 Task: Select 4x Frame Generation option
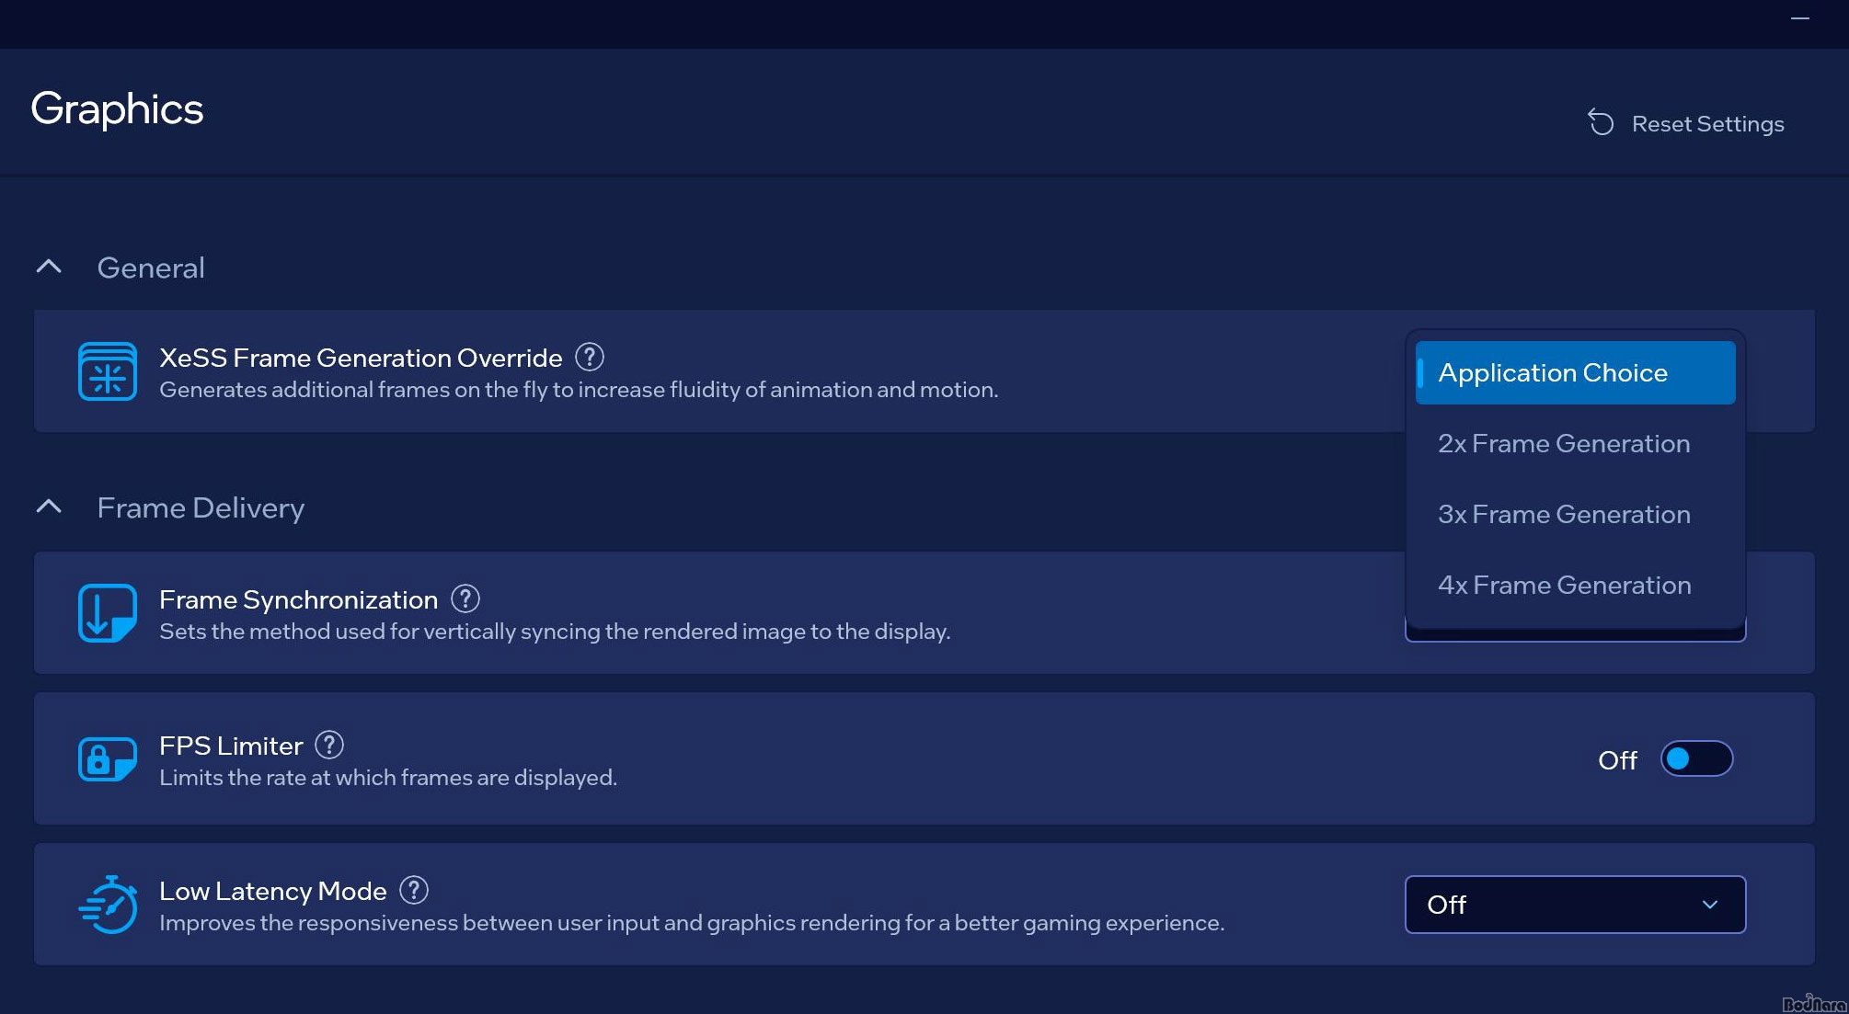(x=1564, y=586)
